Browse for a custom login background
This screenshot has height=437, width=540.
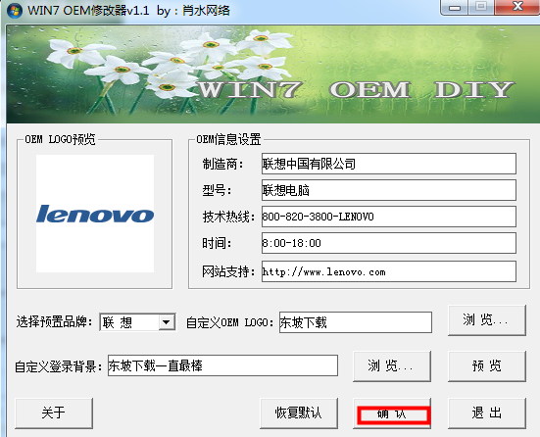click(x=392, y=366)
